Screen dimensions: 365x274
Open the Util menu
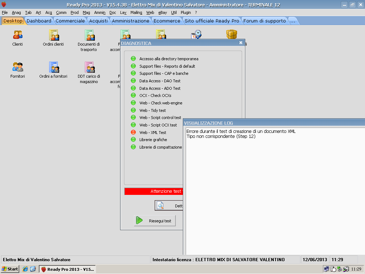(174, 12)
